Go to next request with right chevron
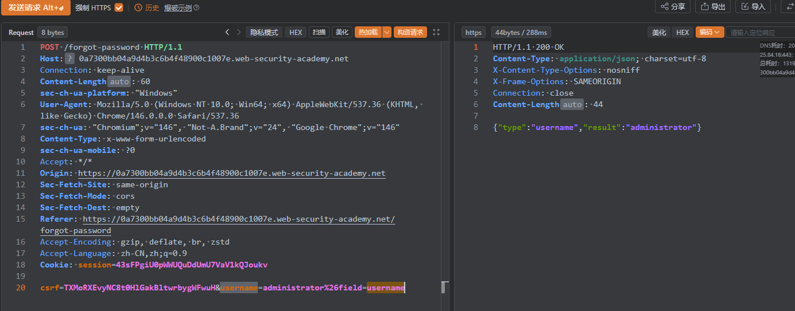Image resolution: width=795 pixels, height=311 pixels. tap(239, 32)
